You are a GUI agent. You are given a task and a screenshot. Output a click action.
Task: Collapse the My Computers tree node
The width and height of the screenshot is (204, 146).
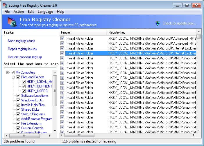[8, 72]
